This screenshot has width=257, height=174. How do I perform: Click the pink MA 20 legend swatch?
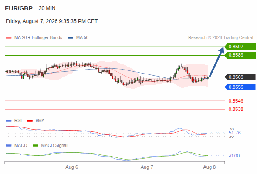pyautogui.click(x=9, y=38)
